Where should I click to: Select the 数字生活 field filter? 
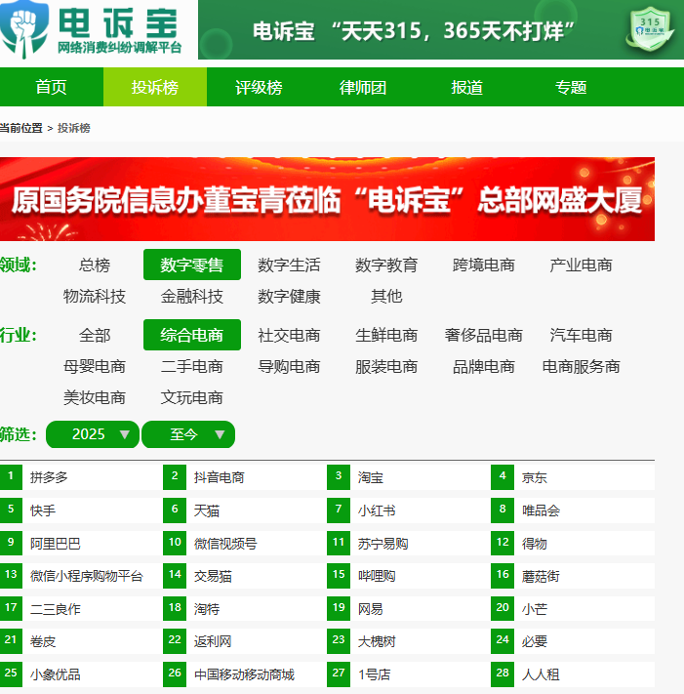point(290,265)
